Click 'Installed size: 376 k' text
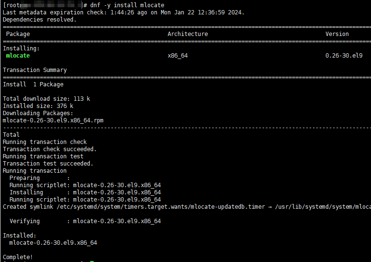 tap(38, 106)
